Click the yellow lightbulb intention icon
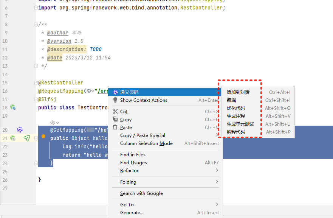333x218 pixels. pyautogui.click(x=43, y=137)
